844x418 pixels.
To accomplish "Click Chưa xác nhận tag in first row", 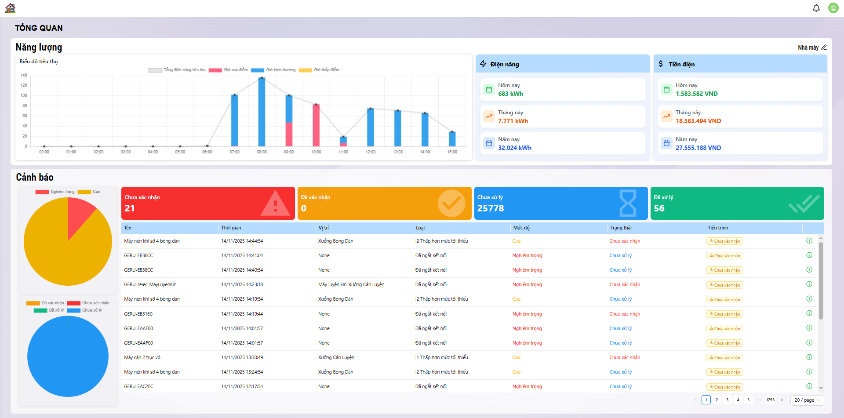I will [724, 241].
